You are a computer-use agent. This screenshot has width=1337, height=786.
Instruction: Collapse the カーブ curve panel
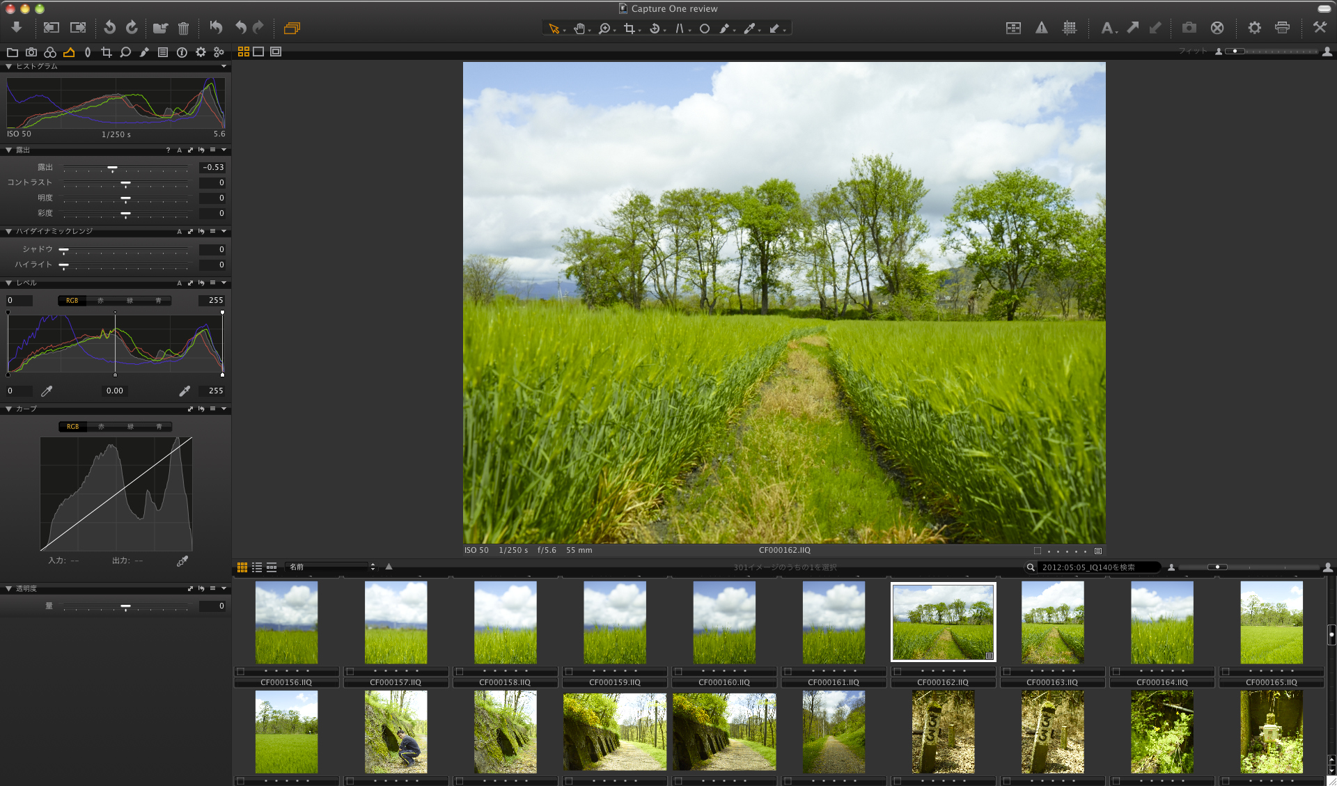pos(8,409)
